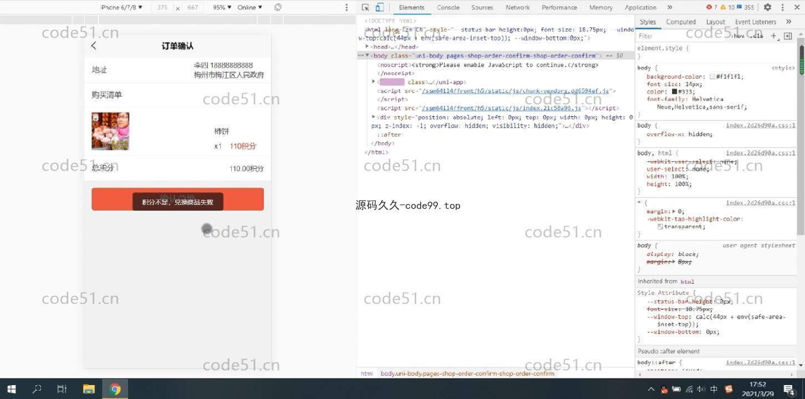
Task: Click the #333 color swatch
Action: click(675, 92)
